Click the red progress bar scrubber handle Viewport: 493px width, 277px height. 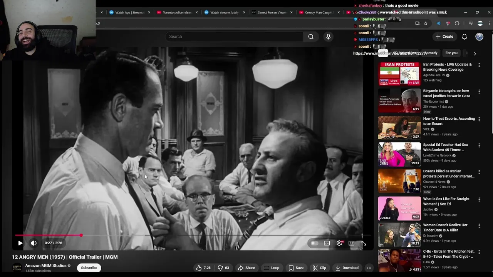81,235
